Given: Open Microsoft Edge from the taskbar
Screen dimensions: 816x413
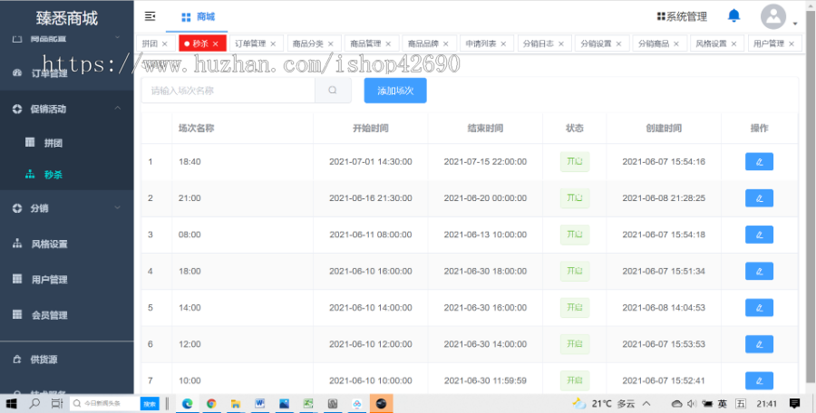Looking at the screenshot, I should [x=188, y=403].
